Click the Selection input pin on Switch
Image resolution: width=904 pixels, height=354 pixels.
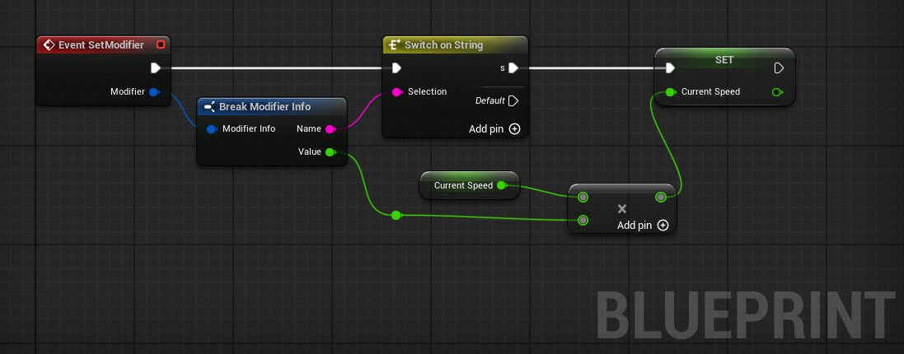tap(396, 91)
